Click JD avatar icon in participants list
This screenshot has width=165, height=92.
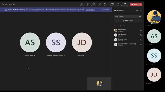point(116,35)
